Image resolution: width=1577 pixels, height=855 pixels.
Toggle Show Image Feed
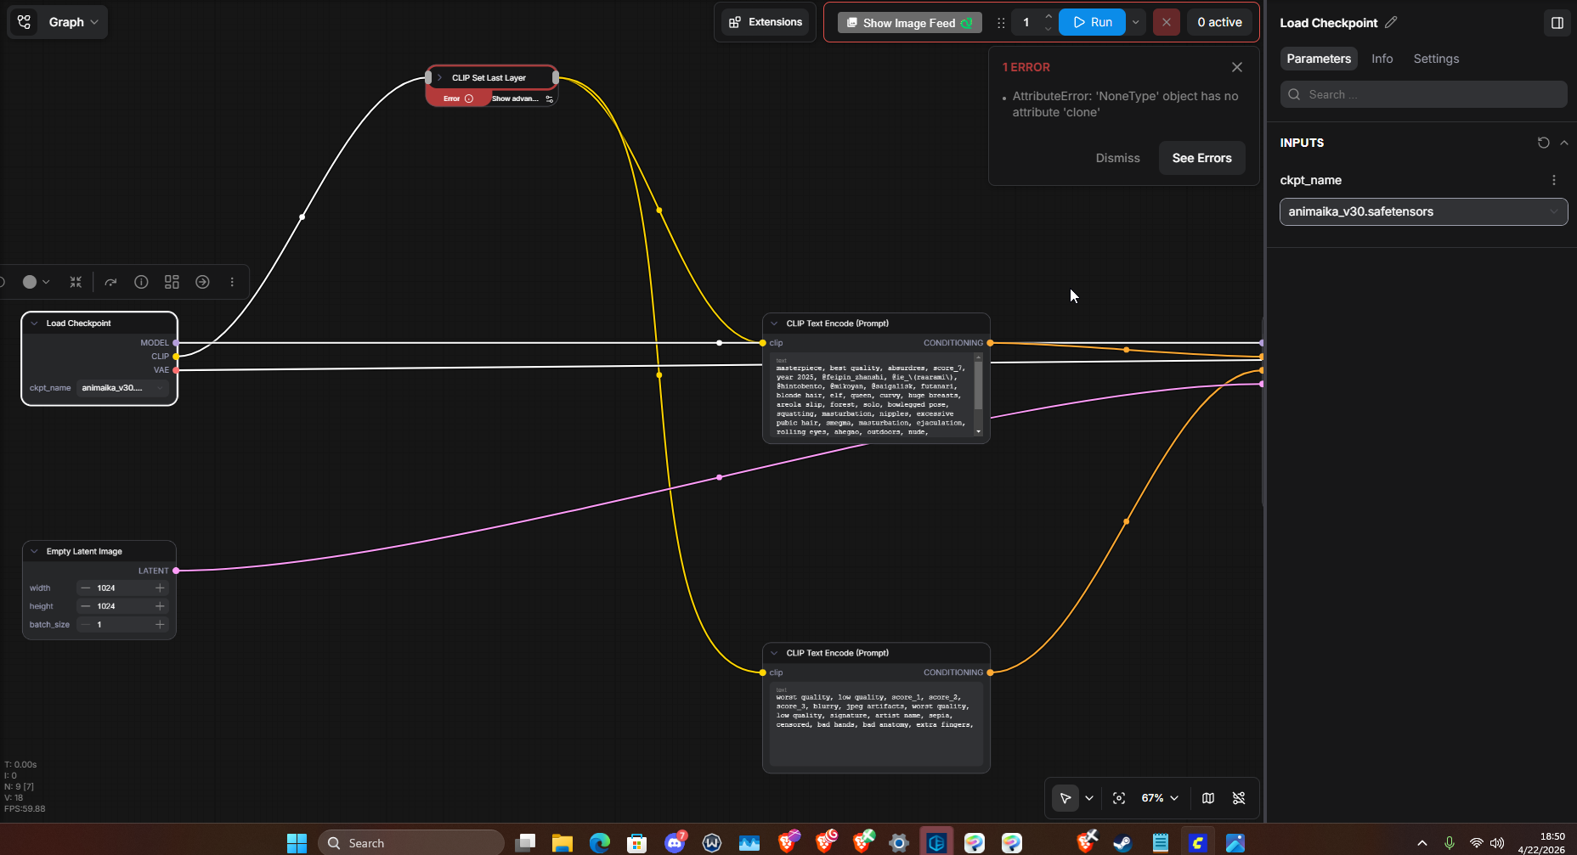pyautogui.click(x=909, y=23)
